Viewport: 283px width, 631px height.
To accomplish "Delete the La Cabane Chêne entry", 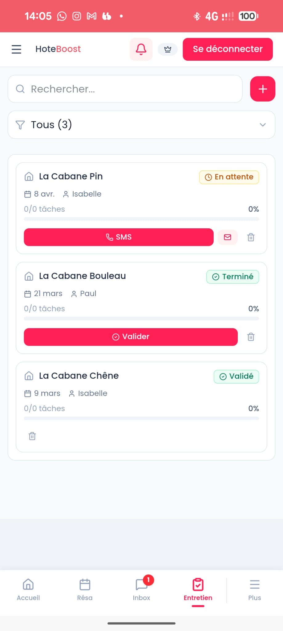I will [x=32, y=436].
